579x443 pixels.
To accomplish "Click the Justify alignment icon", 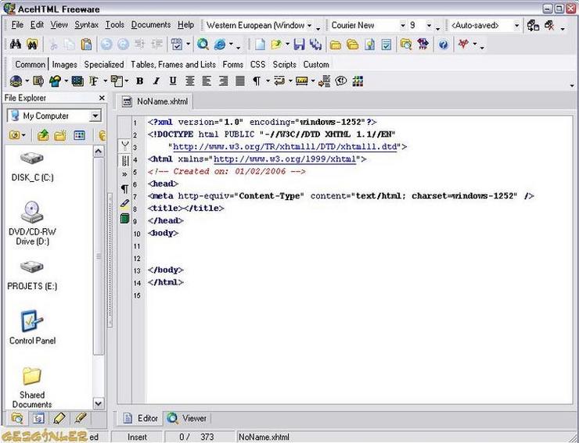I will pos(240,80).
